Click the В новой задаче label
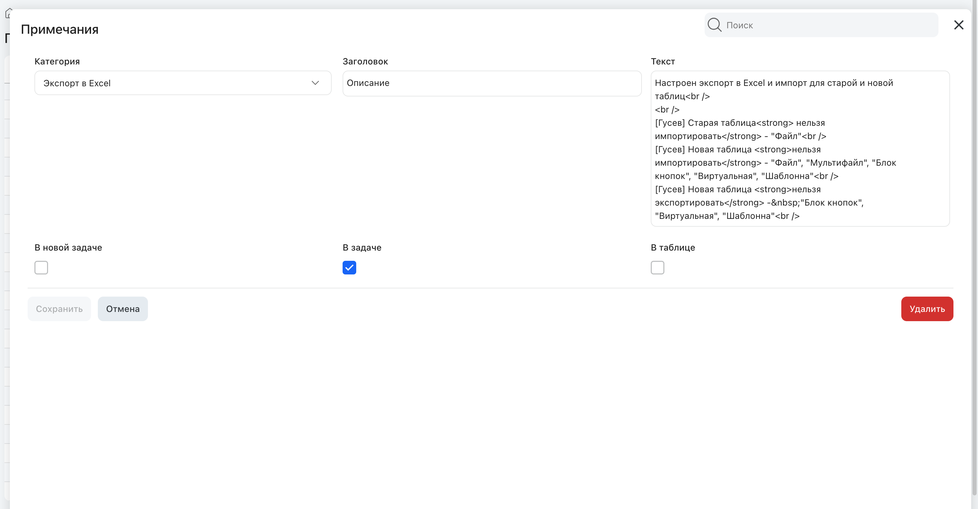 [68, 248]
